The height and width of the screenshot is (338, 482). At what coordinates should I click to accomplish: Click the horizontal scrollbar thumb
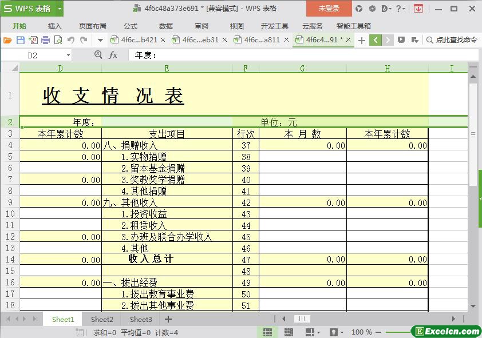tap(302, 319)
